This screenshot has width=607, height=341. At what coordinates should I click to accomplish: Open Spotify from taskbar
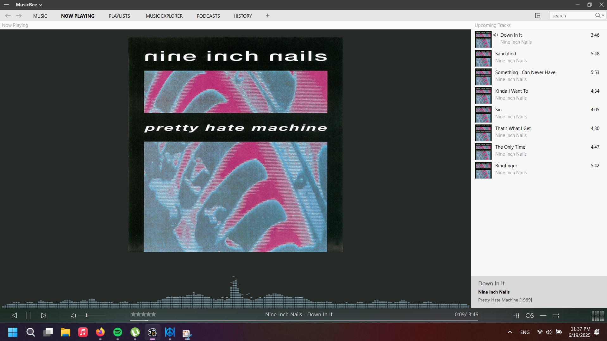pos(118,332)
